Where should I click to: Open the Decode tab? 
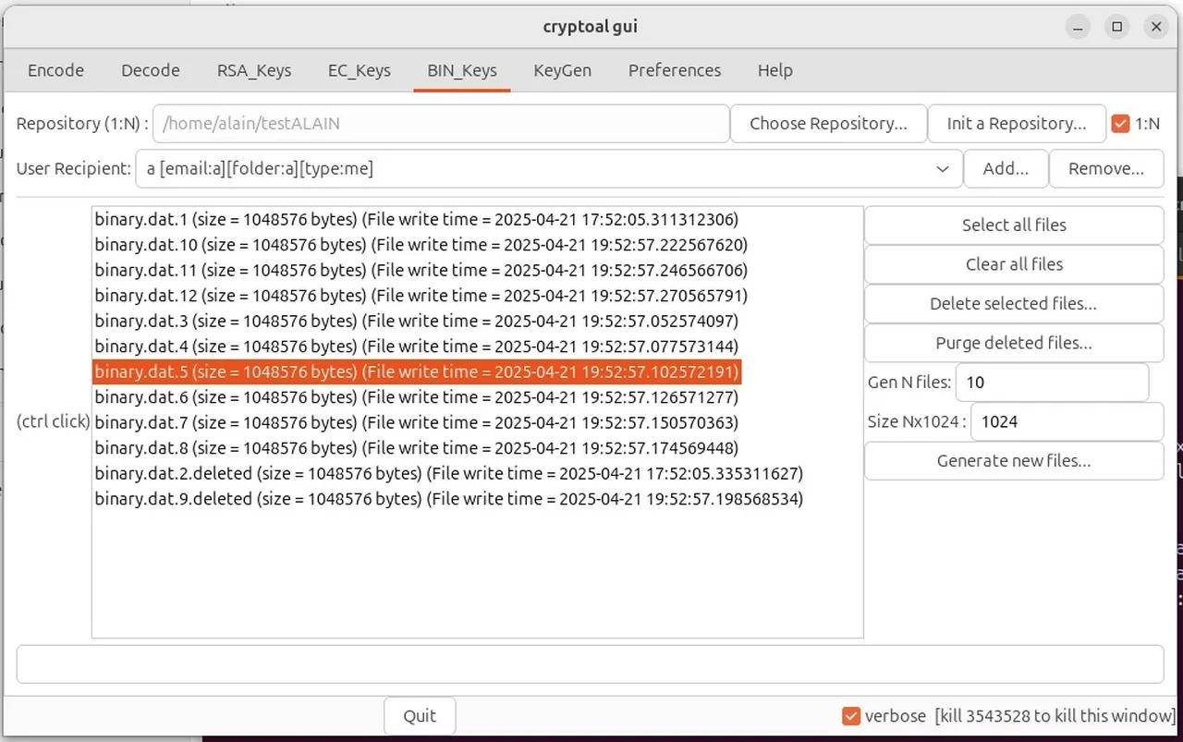coord(150,70)
